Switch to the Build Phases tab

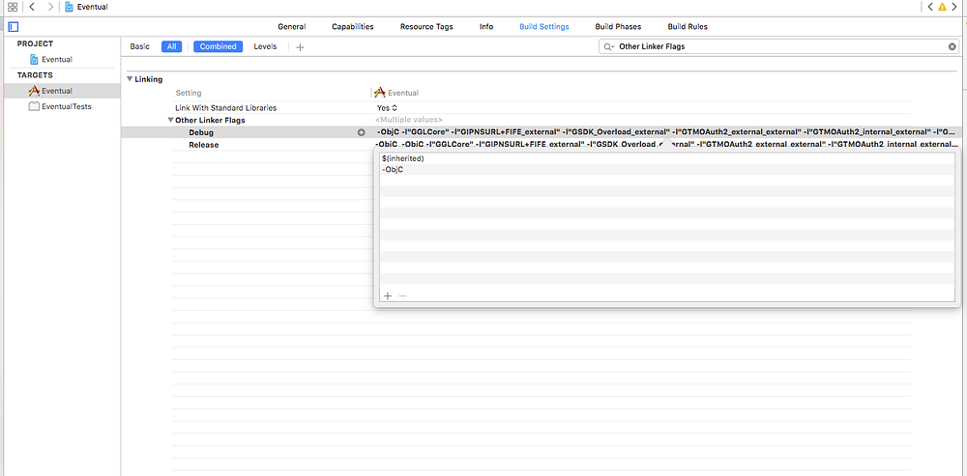coord(618,27)
